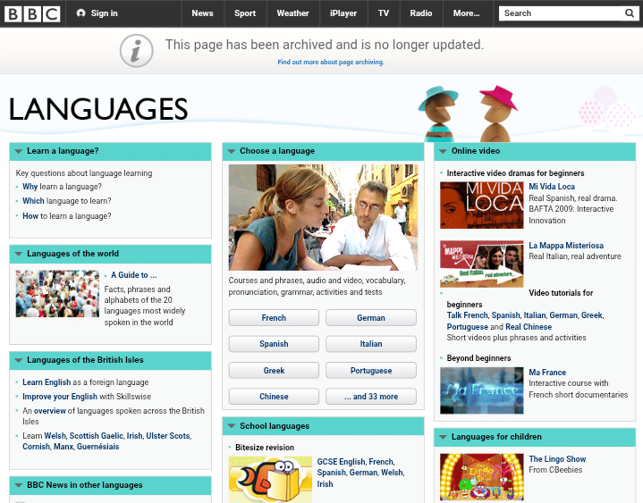
Task: Open the Mi Vida Loca title link
Action: 552,187
